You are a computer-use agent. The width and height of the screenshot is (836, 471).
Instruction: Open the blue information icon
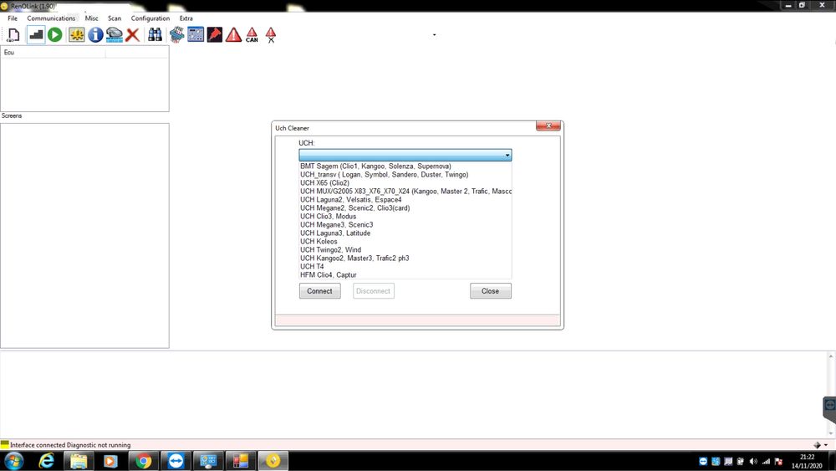point(95,35)
